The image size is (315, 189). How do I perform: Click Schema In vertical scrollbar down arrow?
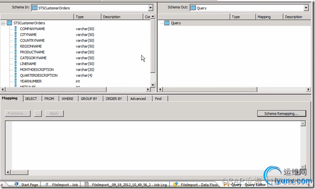[152, 85]
